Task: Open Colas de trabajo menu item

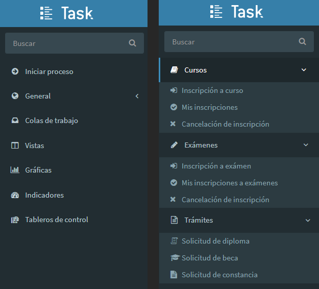Action: 73,121
